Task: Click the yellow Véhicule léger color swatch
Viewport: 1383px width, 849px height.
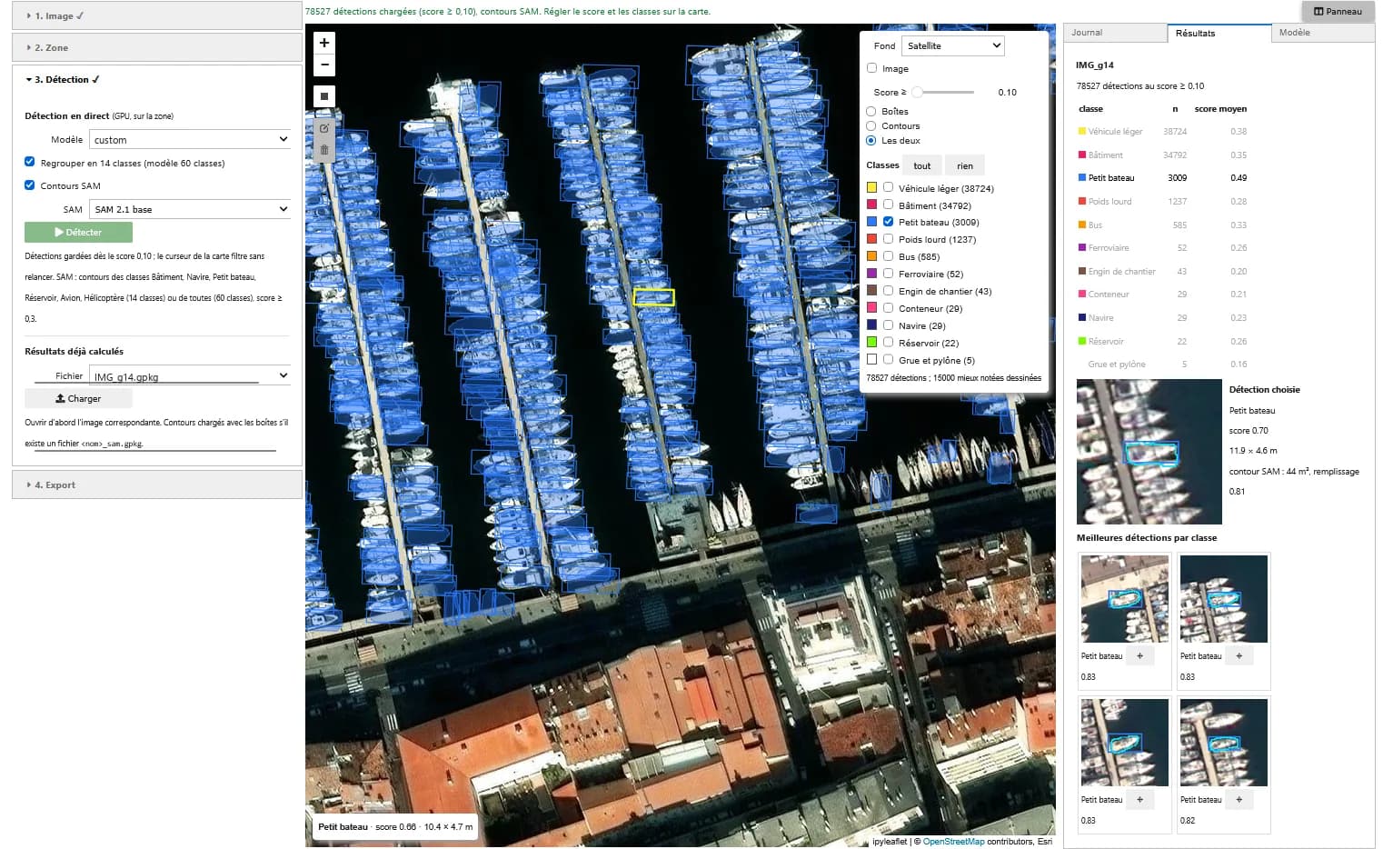Action: pyautogui.click(x=871, y=187)
